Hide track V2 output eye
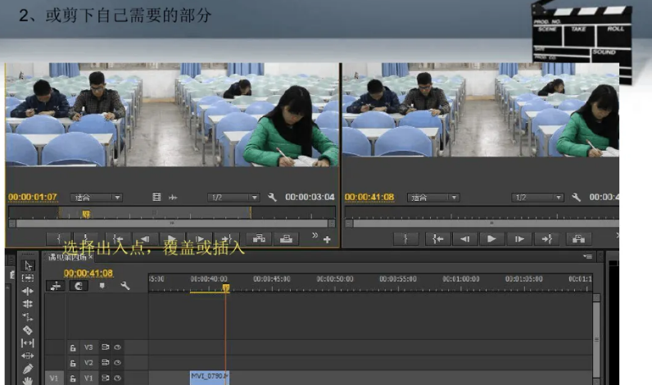 pos(118,363)
